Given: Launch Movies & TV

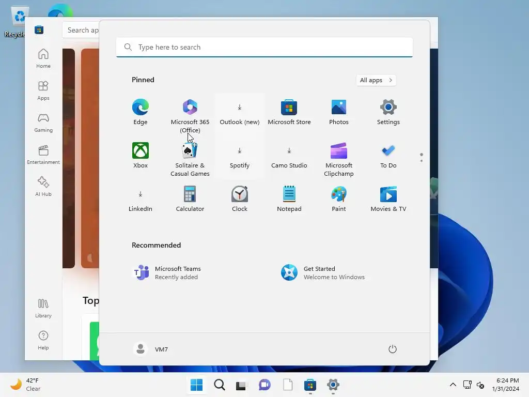Looking at the screenshot, I should pos(388,200).
